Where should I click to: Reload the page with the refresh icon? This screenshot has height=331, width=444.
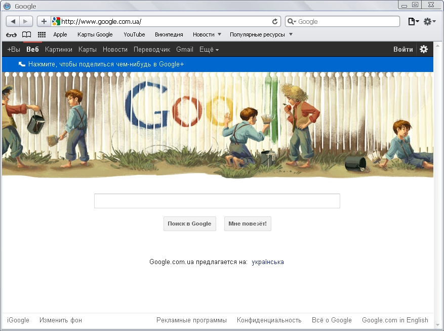click(275, 21)
